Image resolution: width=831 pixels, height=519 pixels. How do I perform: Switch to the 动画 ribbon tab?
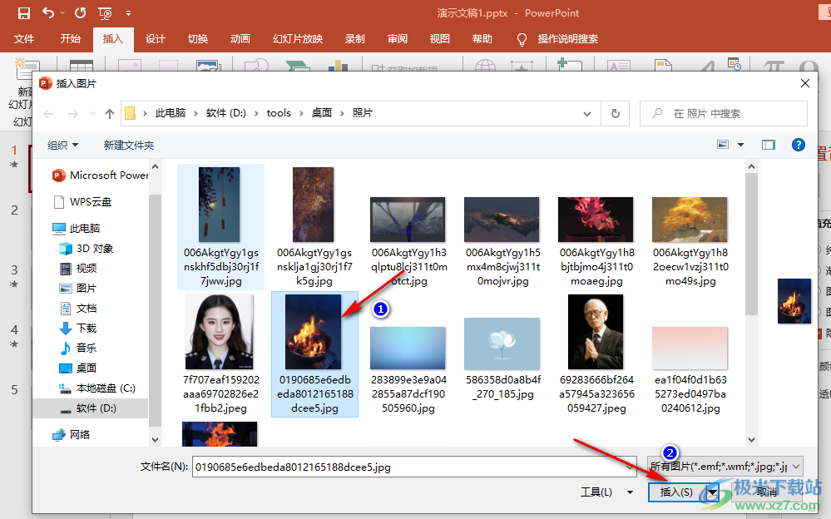[240, 39]
